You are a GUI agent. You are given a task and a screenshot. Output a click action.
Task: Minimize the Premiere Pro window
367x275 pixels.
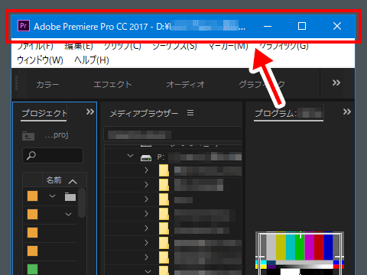[268, 26]
